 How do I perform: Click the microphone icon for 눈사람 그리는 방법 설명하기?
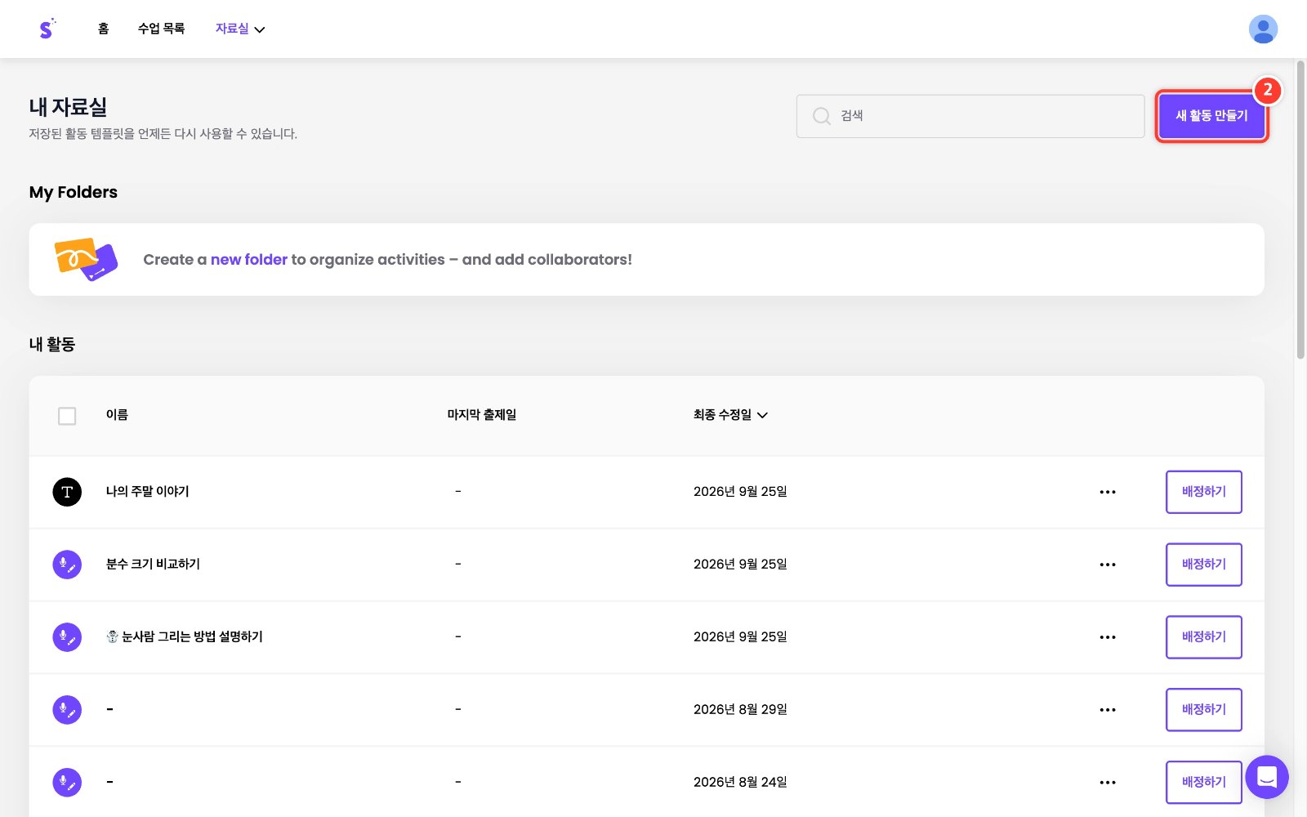[67, 637]
